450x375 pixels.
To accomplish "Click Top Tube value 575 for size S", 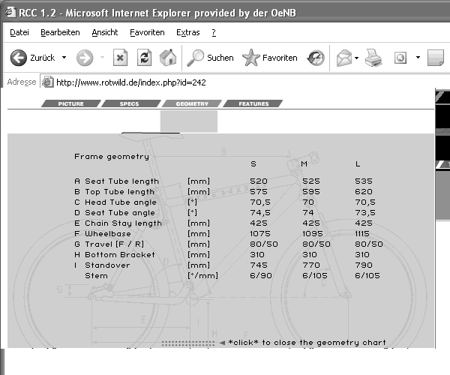I will (259, 192).
